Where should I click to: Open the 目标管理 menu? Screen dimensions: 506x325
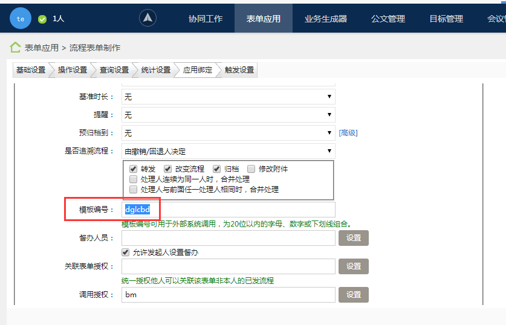[x=446, y=19]
